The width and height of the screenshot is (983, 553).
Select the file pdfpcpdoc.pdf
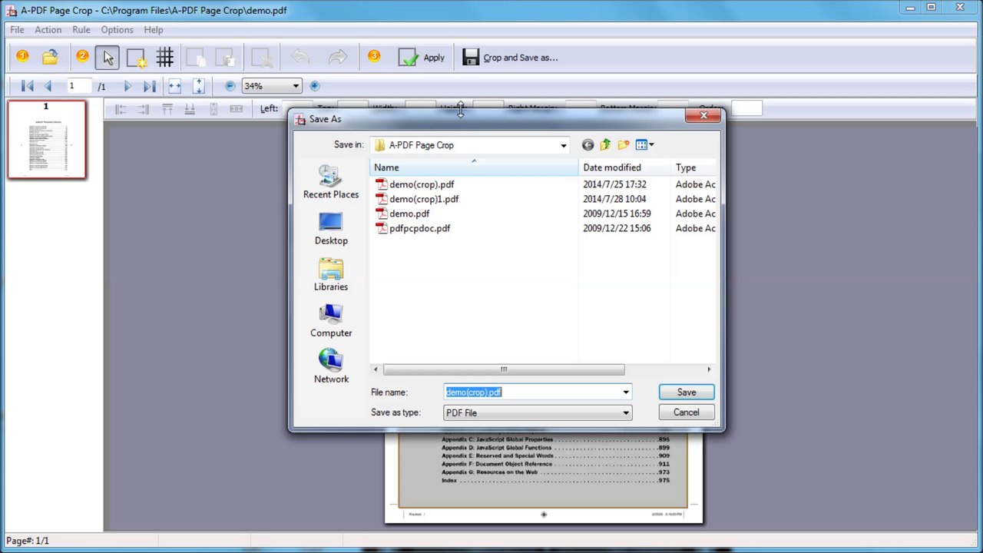tap(413, 228)
